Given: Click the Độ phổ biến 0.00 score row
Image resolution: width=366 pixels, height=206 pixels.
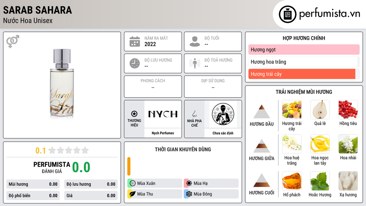Looking at the screenshot, I should tap(33, 196).
